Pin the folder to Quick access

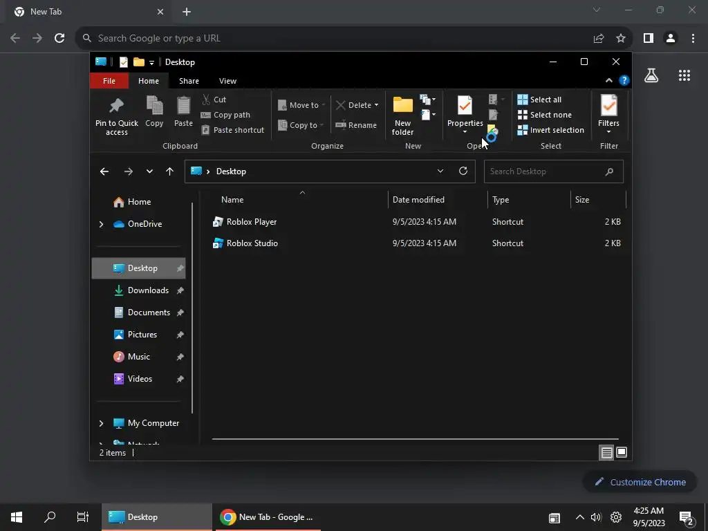click(x=116, y=116)
